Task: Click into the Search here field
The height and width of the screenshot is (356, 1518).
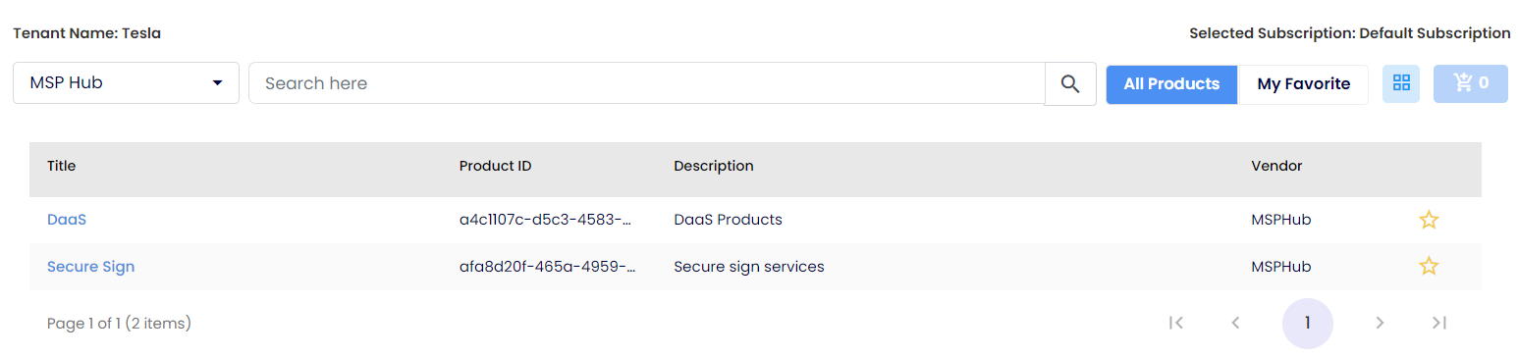Action: click(646, 83)
